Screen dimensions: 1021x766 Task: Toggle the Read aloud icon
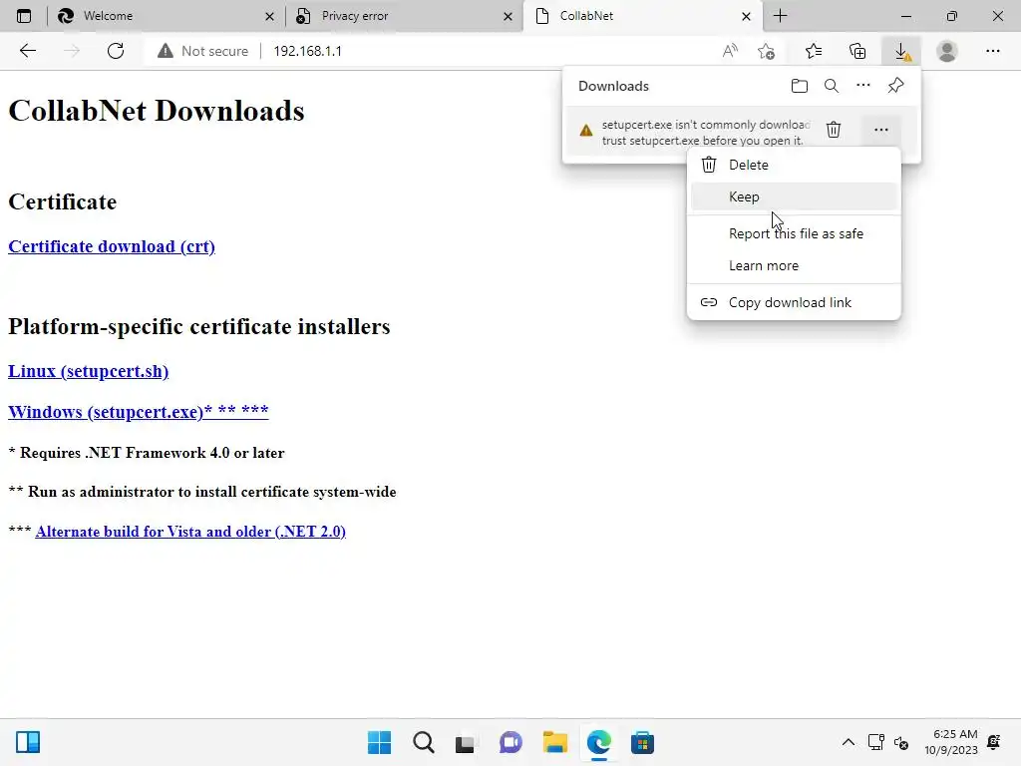pyautogui.click(x=731, y=51)
